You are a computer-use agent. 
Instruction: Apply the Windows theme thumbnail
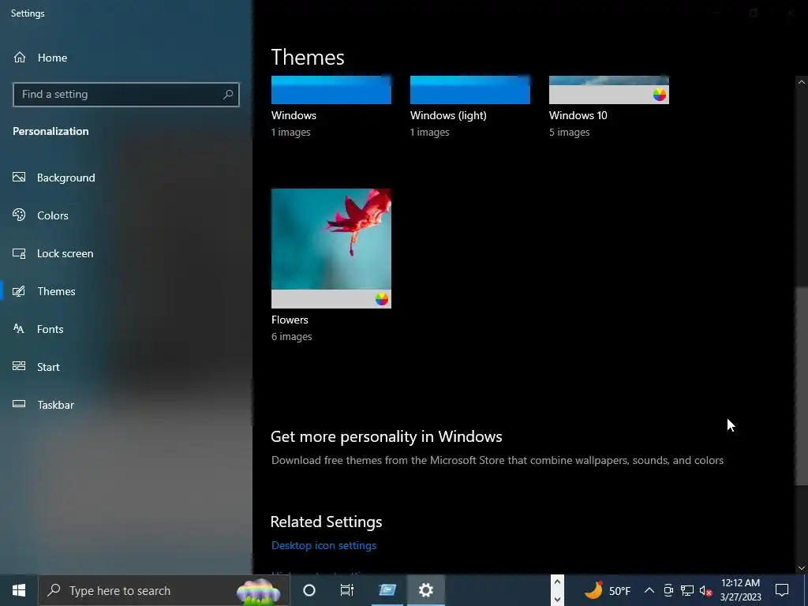[x=331, y=90]
